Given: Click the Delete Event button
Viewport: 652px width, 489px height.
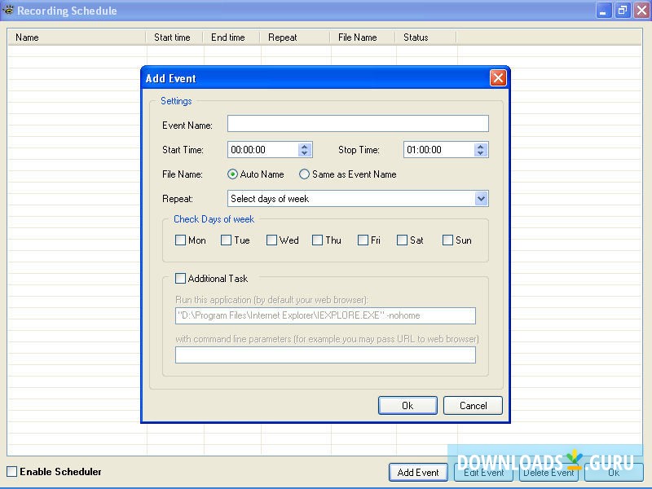Looking at the screenshot, I should pyautogui.click(x=548, y=472).
